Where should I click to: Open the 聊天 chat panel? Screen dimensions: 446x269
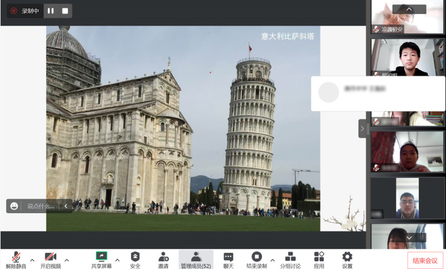(x=229, y=260)
